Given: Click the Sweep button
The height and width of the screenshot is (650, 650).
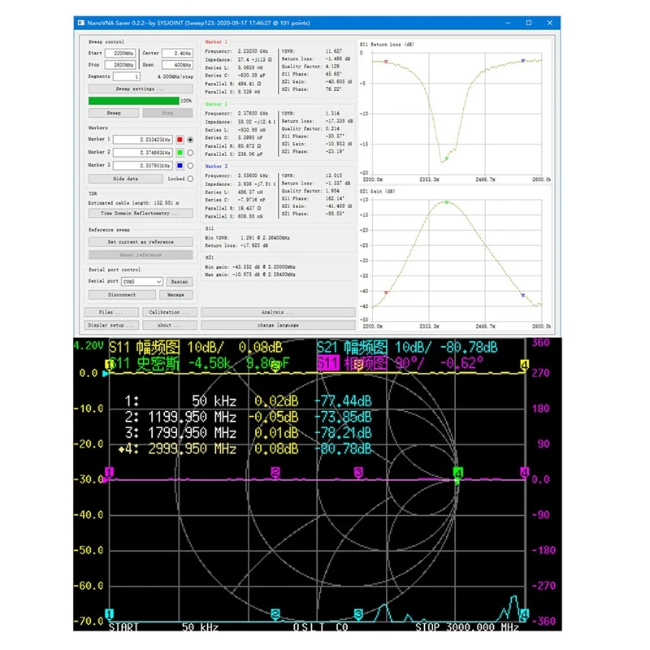Looking at the screenshot, I should coord(114,113).
